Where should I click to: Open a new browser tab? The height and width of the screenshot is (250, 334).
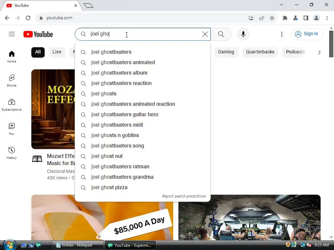pos(88,6)
